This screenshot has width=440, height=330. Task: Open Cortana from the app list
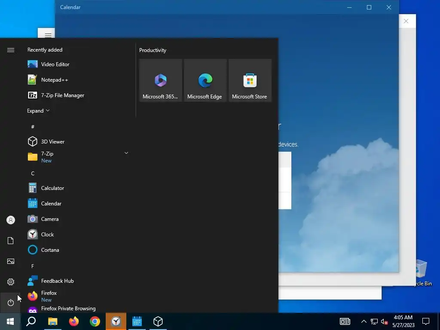pos(78,250)
